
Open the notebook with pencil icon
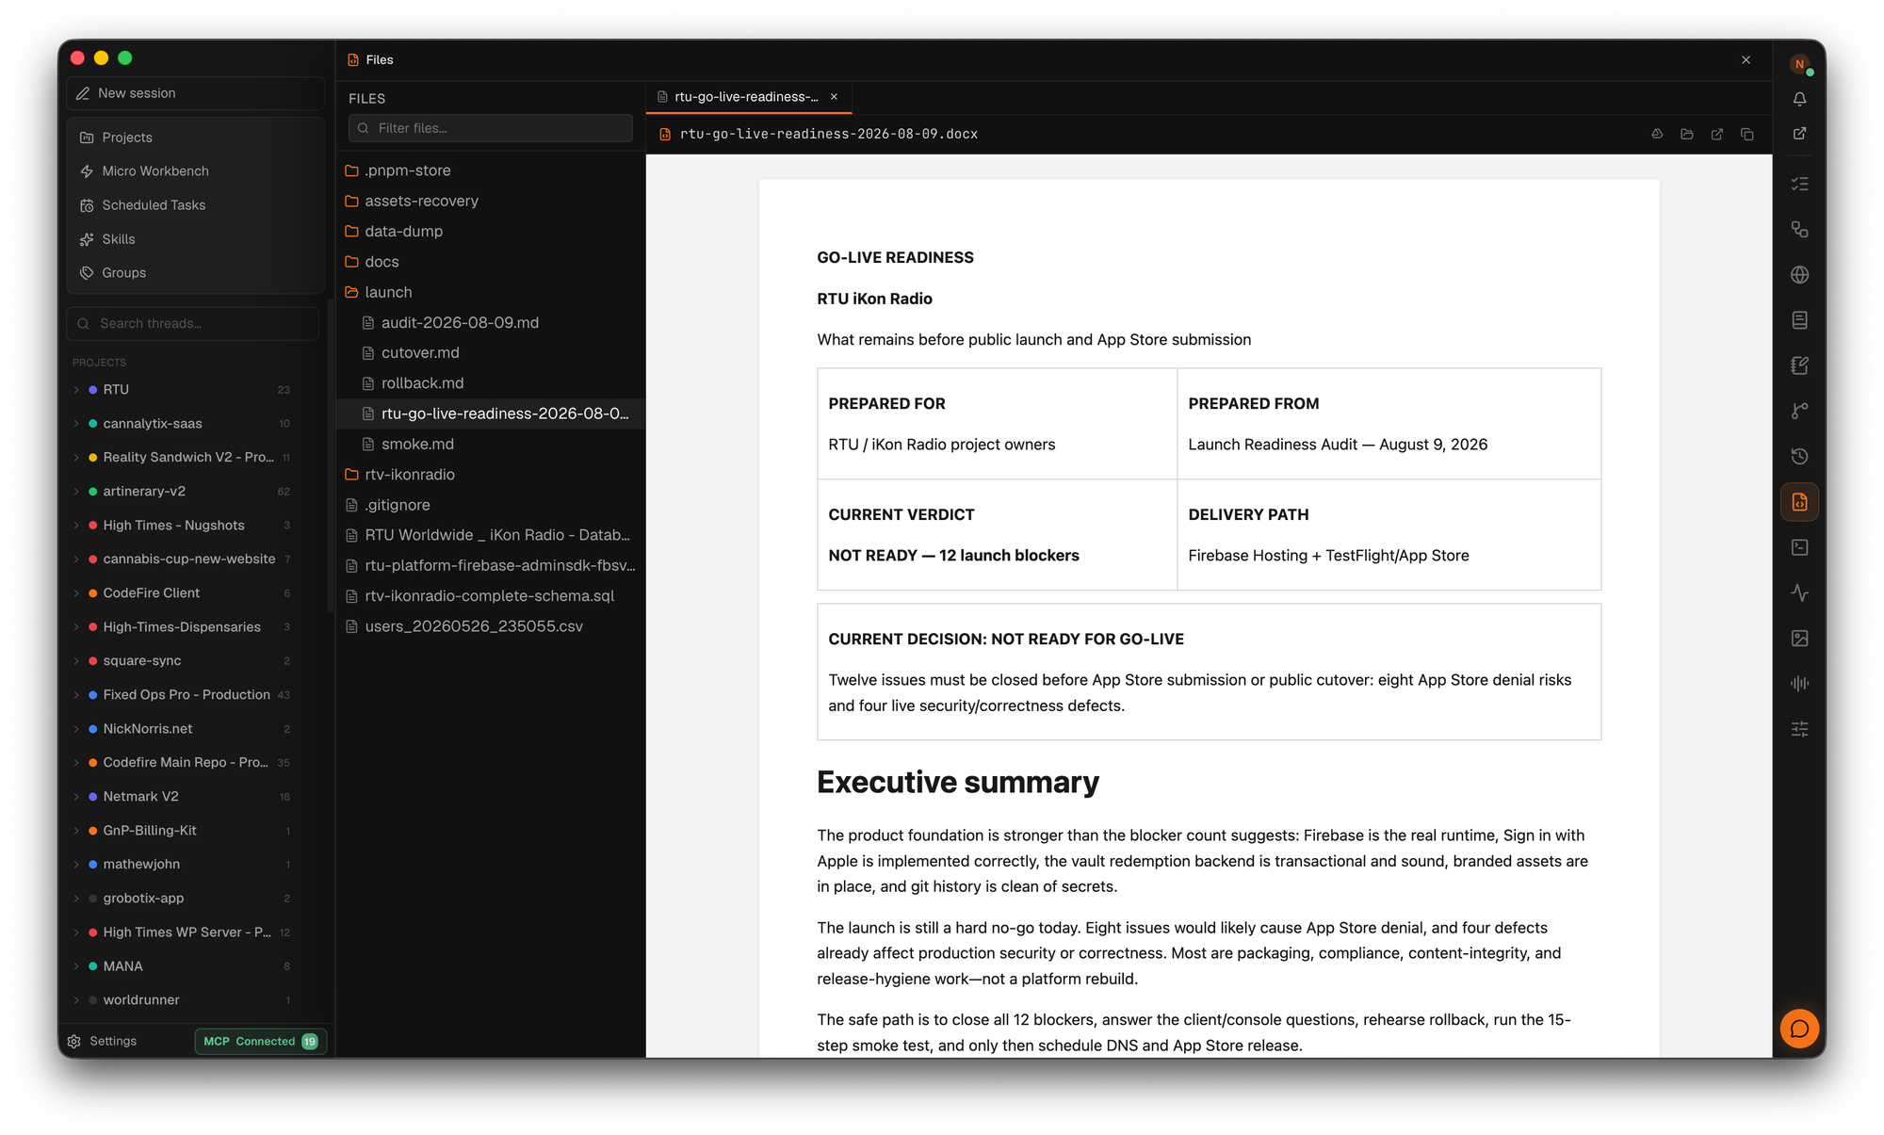[1799, 365]
